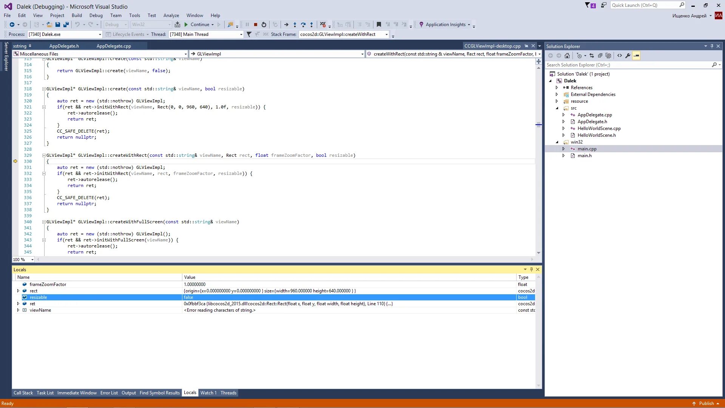Click the bookmark icon in toolbar
Image resolution: width=725 pixels, height=408 pixels.
(x=379, y=25)
